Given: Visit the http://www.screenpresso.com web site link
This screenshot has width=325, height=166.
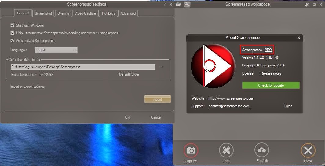Looking at the screenshot, I should [231, 98].
